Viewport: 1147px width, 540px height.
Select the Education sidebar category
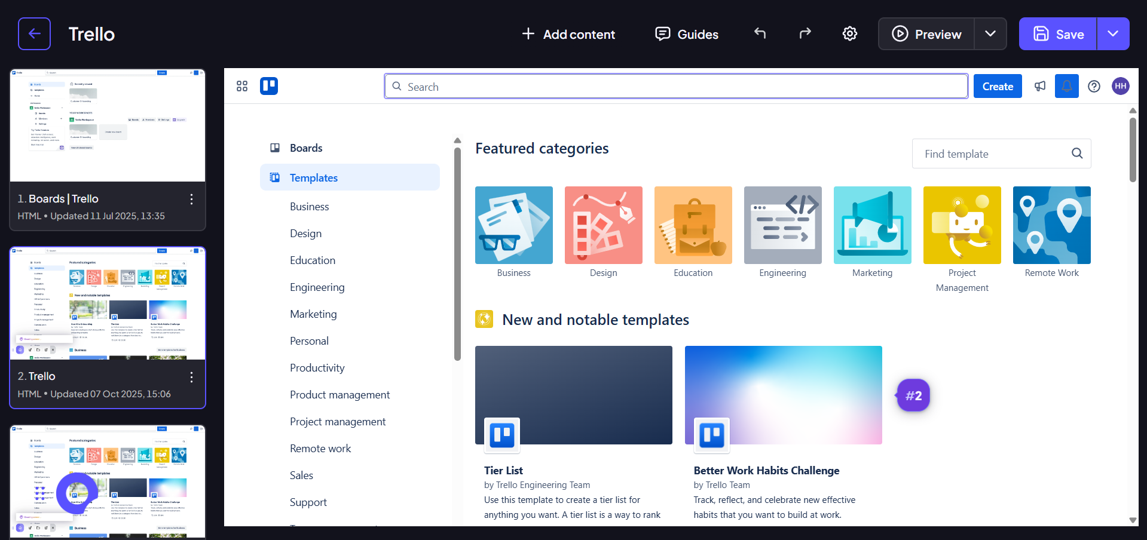[x=313, y=260]
